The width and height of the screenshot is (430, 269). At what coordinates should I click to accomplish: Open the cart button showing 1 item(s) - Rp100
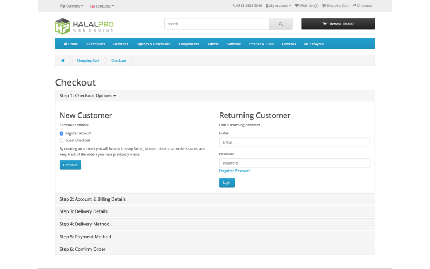tap(338, 24)
